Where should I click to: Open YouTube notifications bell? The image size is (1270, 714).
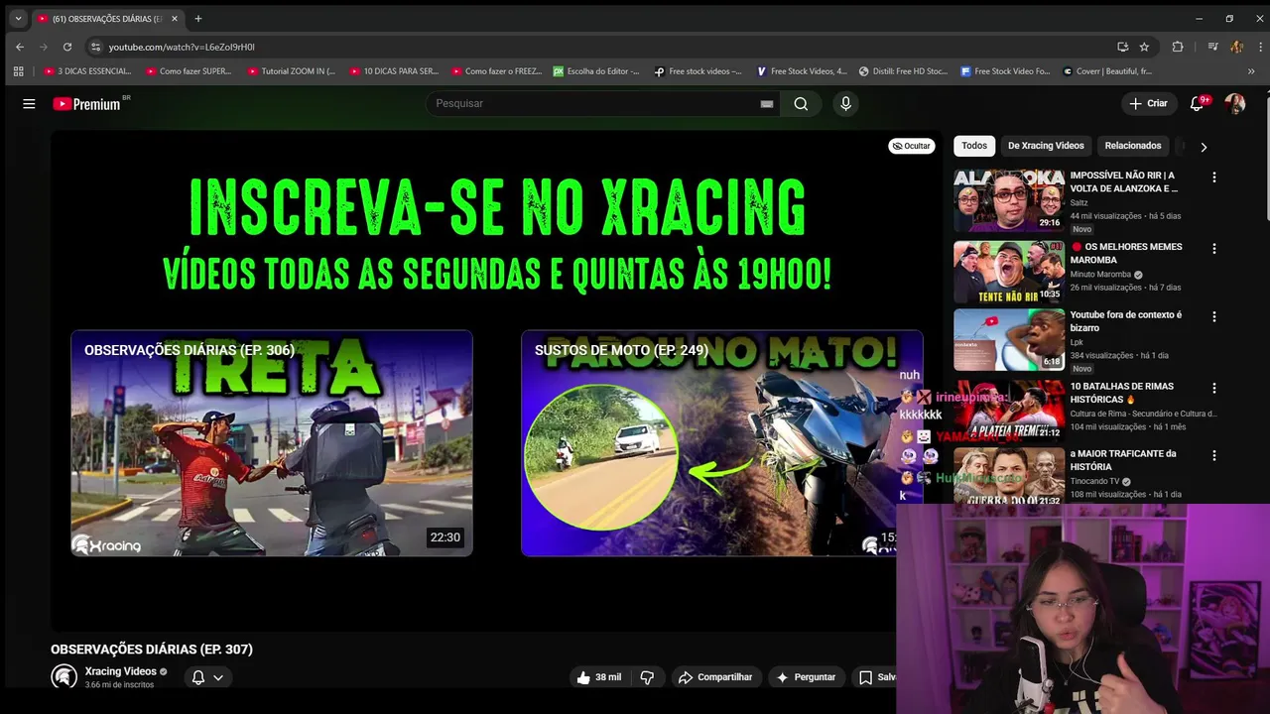click(1198, 103)
